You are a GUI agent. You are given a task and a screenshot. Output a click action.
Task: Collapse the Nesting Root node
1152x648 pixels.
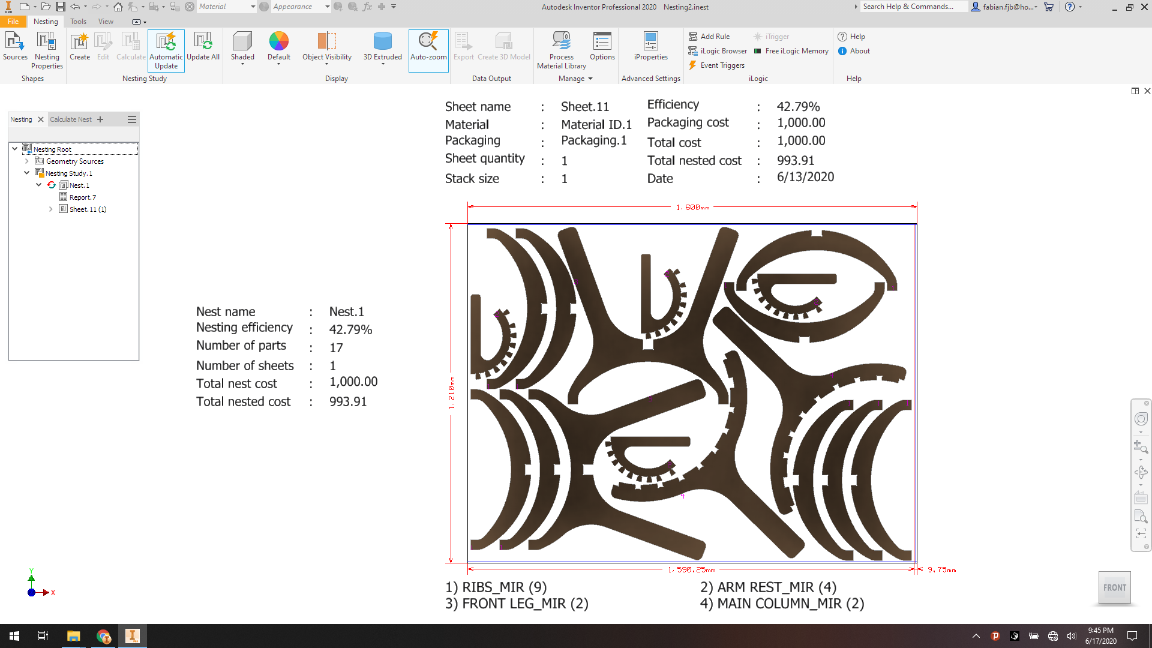15,149
